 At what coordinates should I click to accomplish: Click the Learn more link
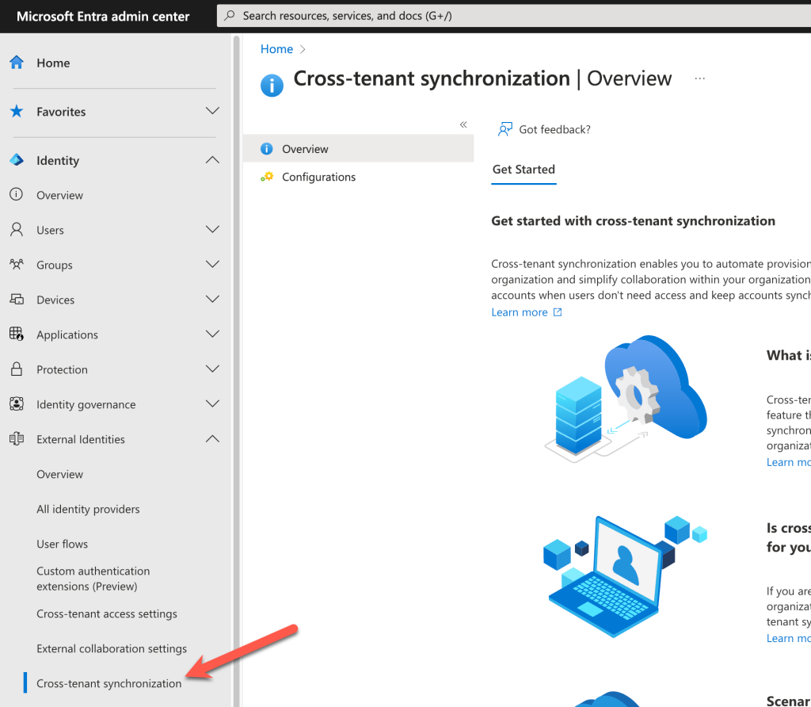[519, 311]
